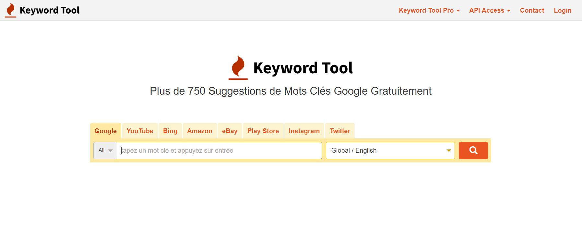This screenshot has height=237, width=582.
Task: Select the eBay tab
Action: click(230, 131)
